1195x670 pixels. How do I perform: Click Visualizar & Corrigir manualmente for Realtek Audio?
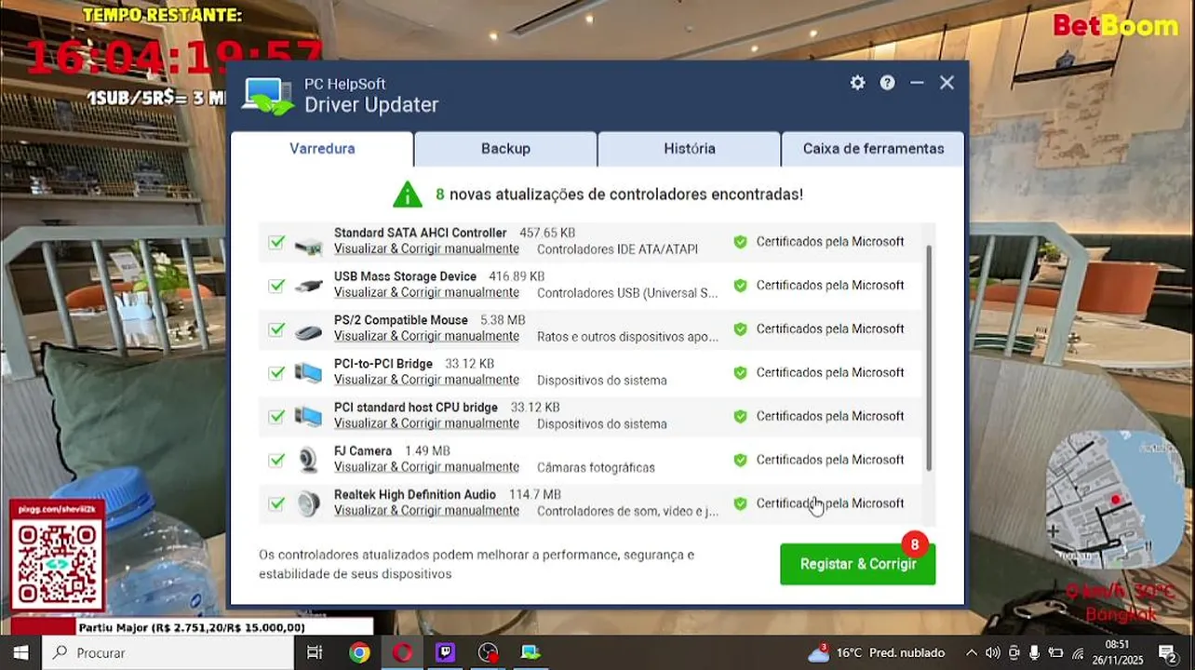(x=426, y=511)
